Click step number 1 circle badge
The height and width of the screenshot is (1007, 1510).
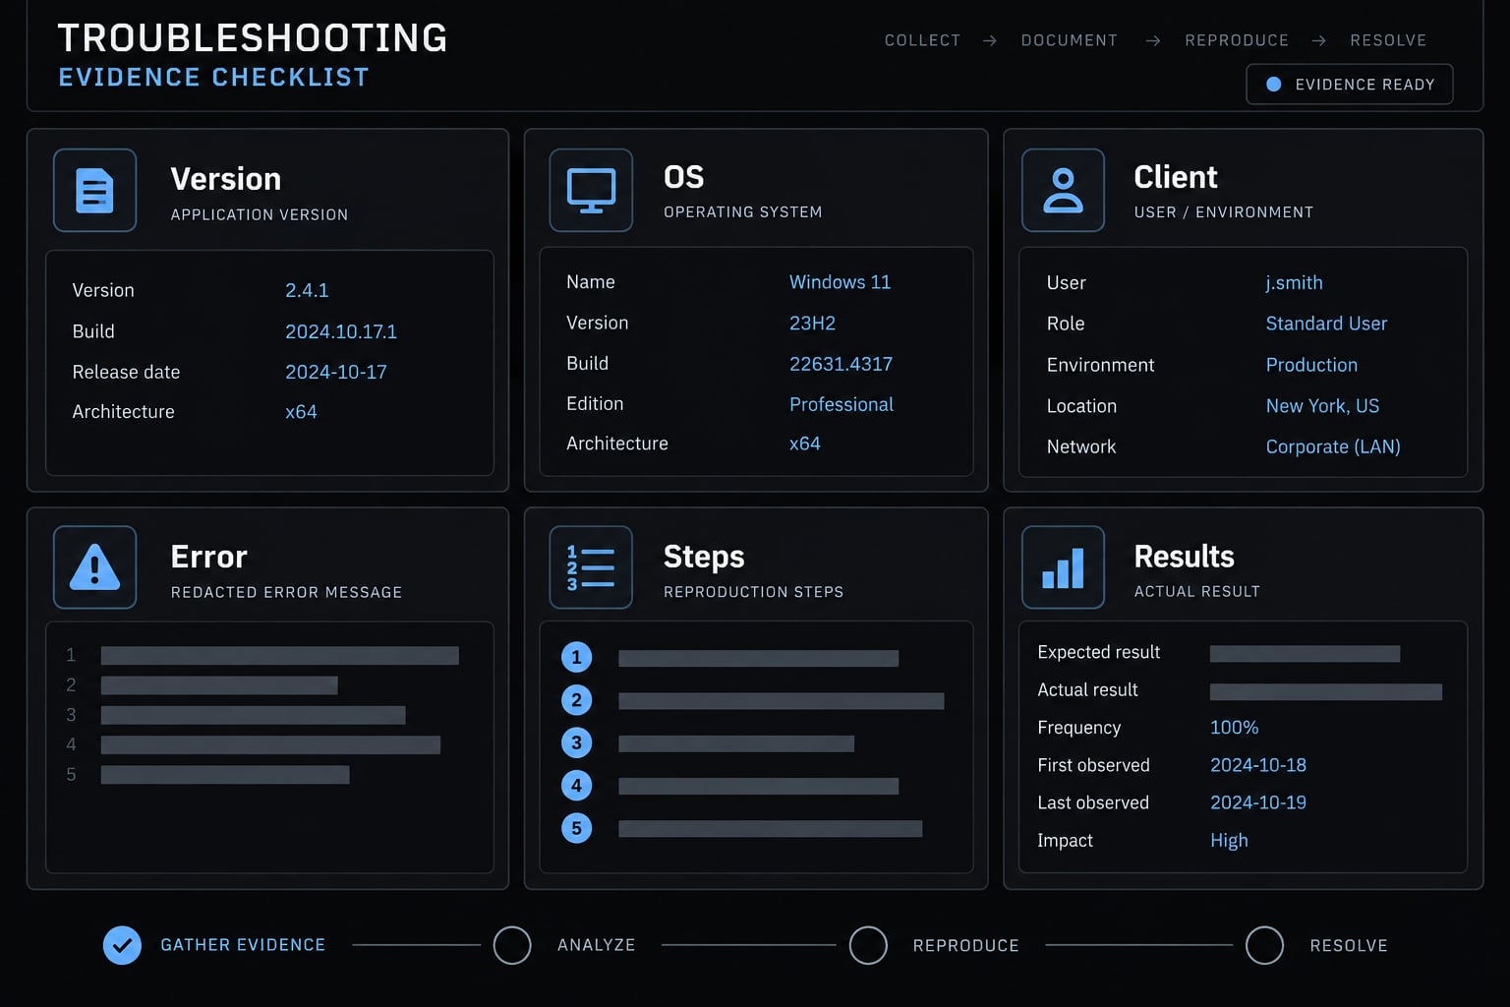point(576,657)
